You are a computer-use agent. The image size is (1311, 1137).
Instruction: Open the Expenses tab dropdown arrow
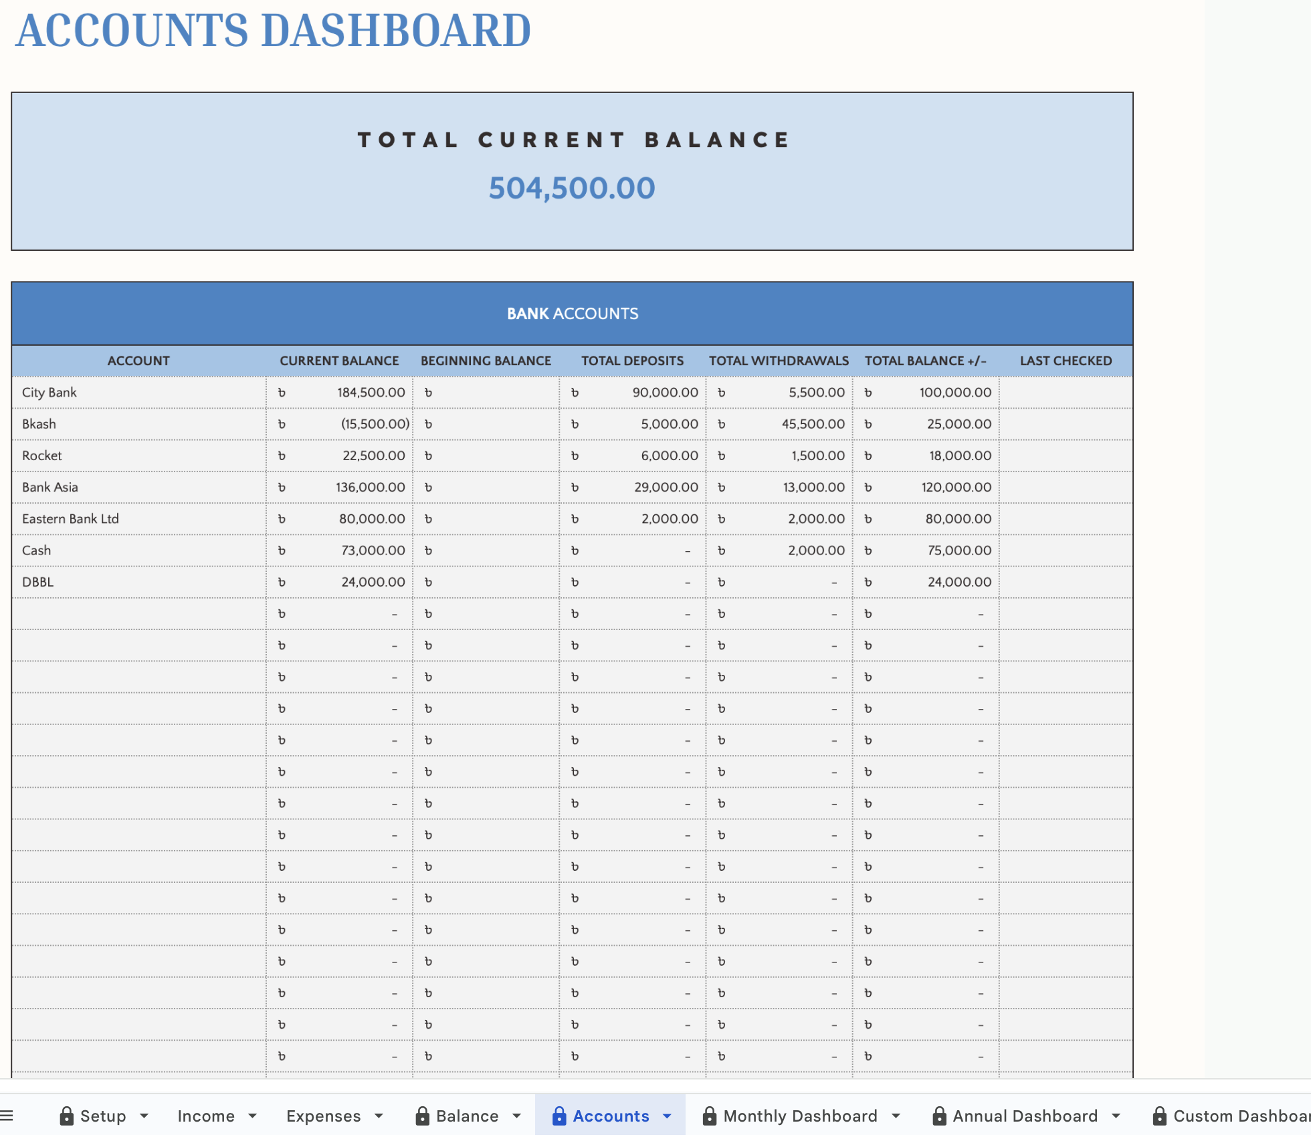(379, 1116)
